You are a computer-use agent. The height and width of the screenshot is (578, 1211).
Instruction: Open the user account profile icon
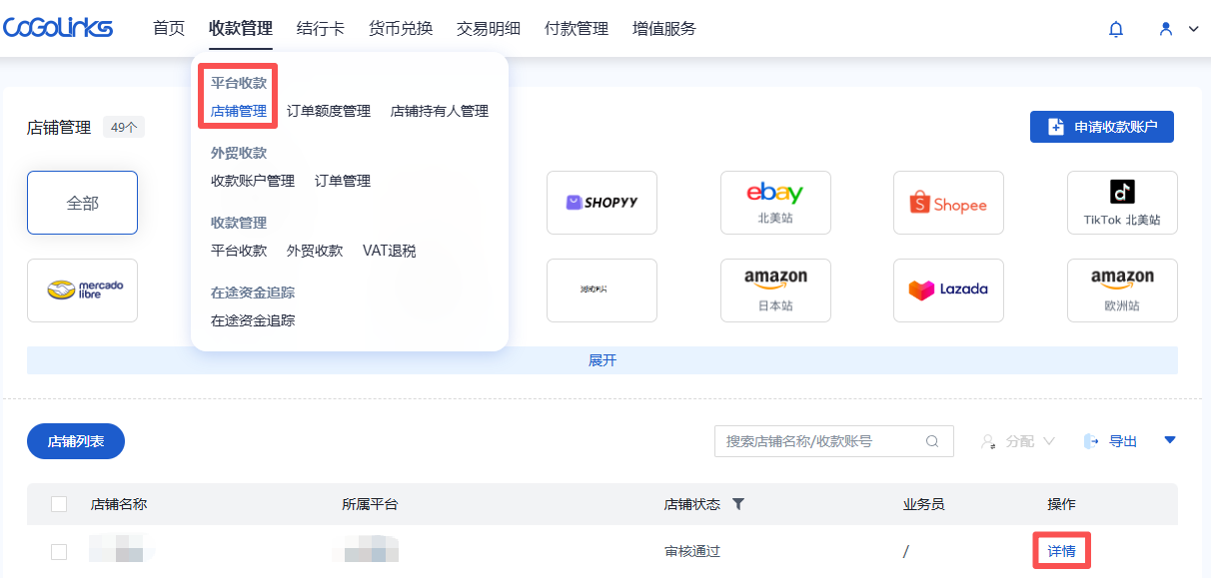pos(1165,29)
